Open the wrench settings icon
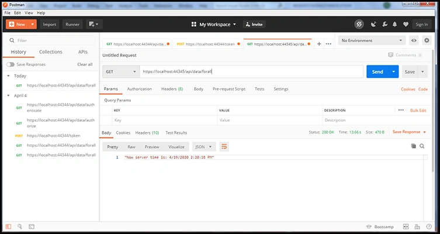 click(384, 25)
